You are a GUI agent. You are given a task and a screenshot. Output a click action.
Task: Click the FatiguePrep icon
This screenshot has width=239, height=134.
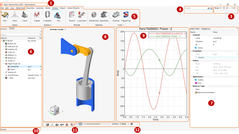point(127,15)
